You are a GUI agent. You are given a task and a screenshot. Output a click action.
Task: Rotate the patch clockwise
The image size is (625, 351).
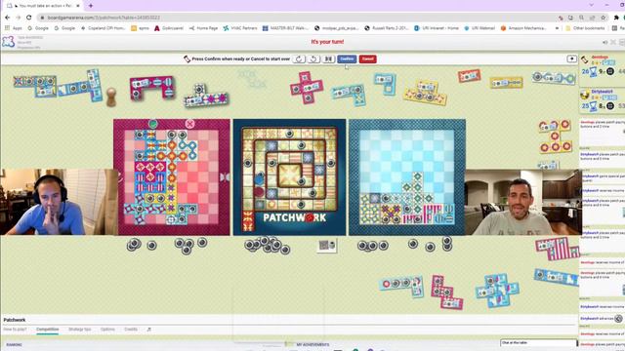click(x=299, y=58)
